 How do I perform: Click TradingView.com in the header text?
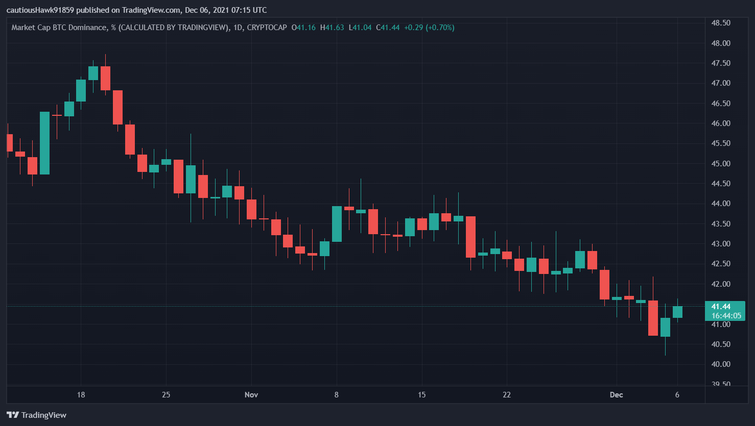pos(150,9)
